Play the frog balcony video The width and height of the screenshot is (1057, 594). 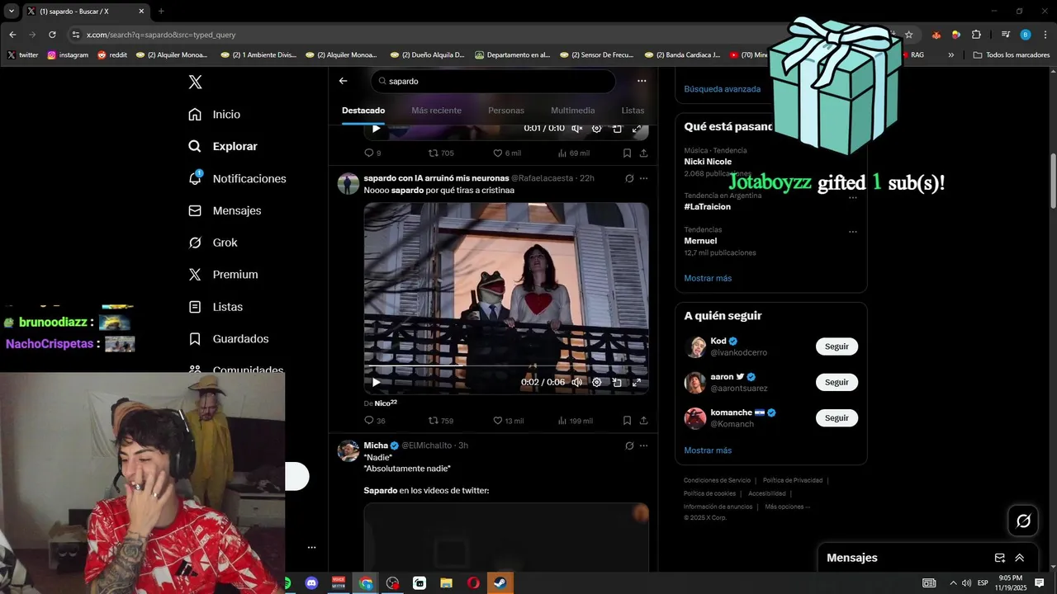coord(377,382)
